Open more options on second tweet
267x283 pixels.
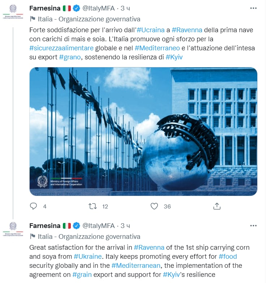click(253, 225)
